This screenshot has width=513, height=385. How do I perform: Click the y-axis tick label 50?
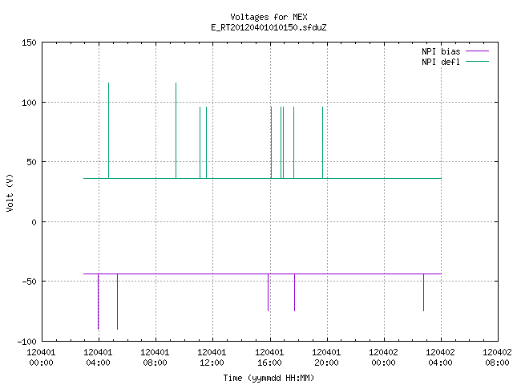[31, 162]
